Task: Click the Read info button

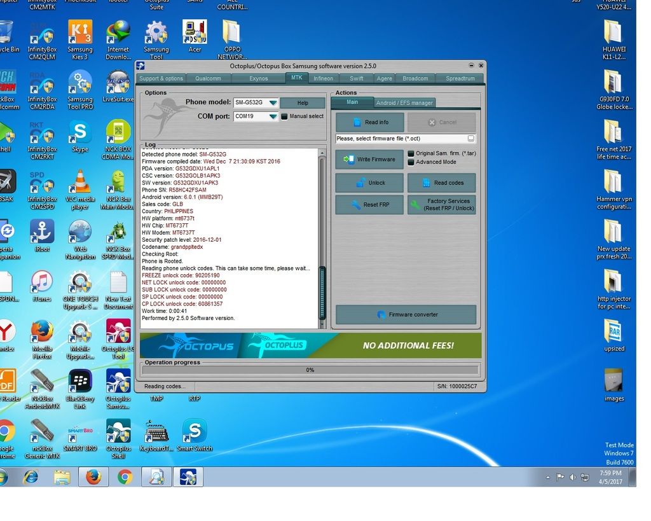Action: (369, 122)
